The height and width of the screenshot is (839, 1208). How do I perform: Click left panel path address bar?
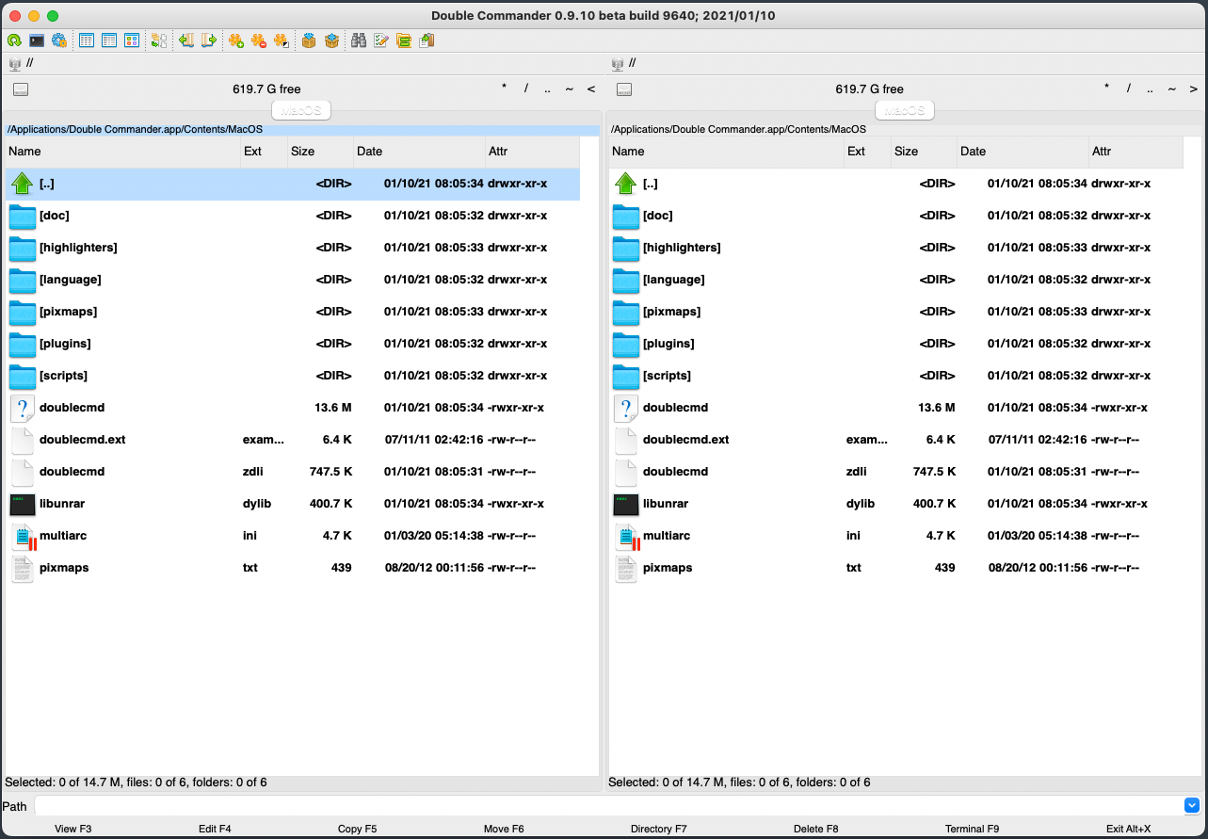tap(301, 130)
